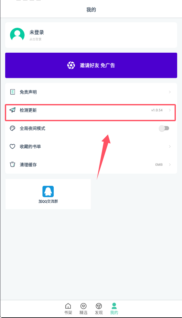Switch to the 发现 tab
Image resolution: width=182 pixels, height=318 pixels.
point(99,309)
